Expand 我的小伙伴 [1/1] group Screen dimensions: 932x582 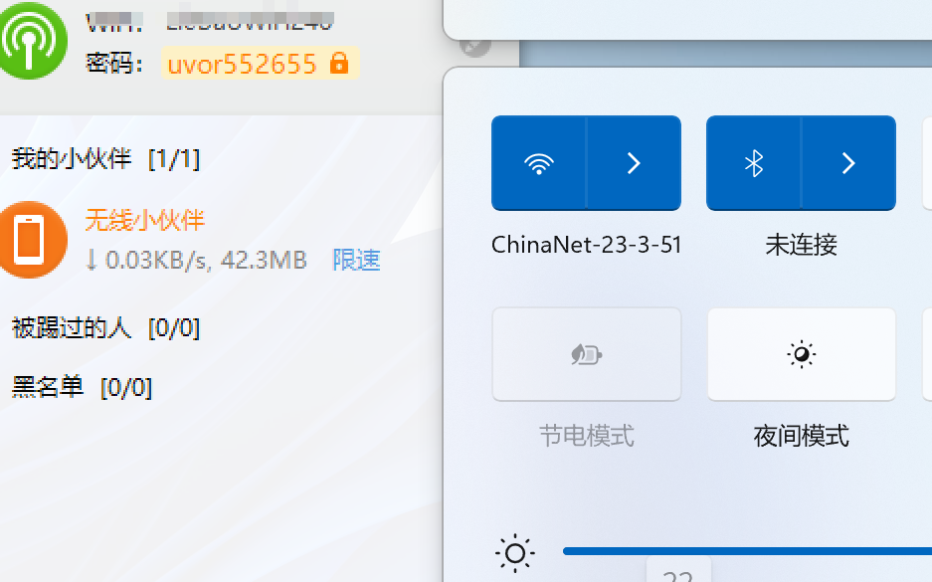coord(105,159)
